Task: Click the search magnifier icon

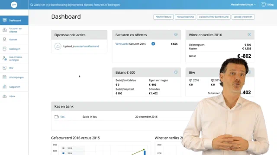Action: point(32,5)
